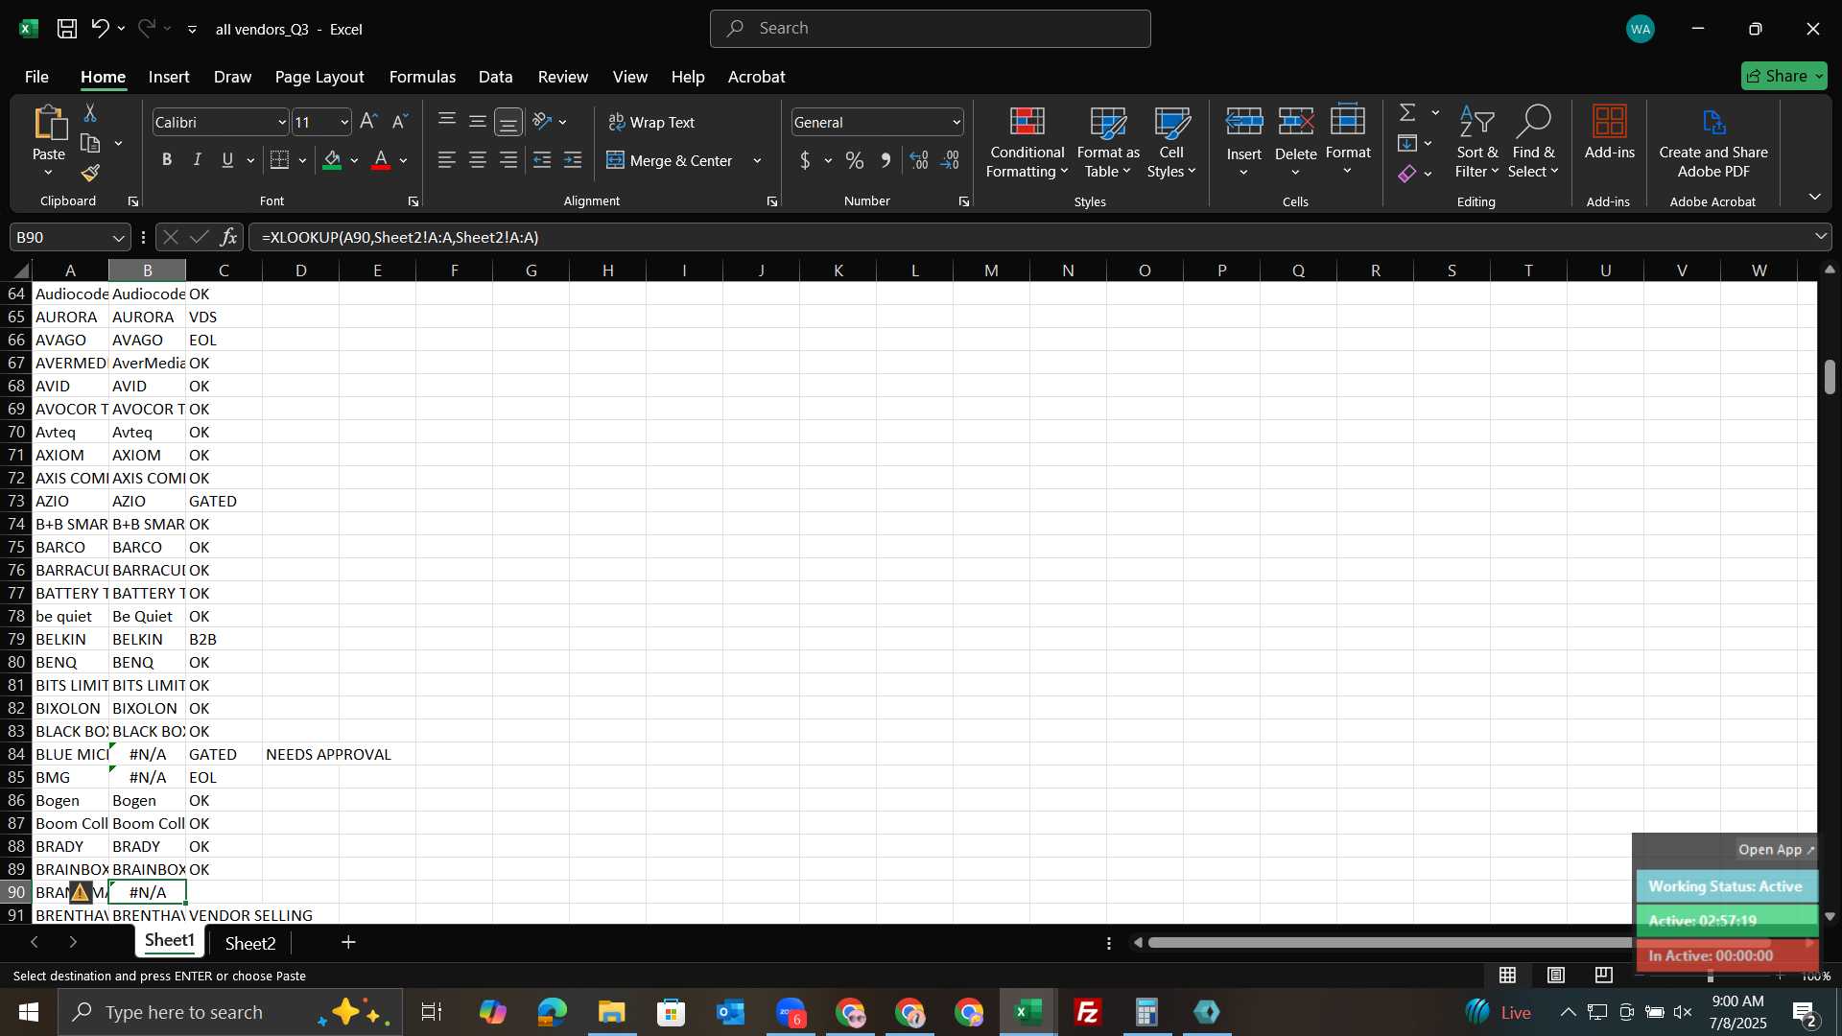Click the Font Color red swatch
This screenshot has width=1842, height=1036.
[x=381, y=161]
